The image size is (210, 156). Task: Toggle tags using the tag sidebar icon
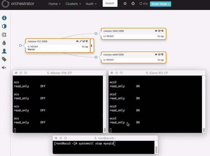point(4,59)
